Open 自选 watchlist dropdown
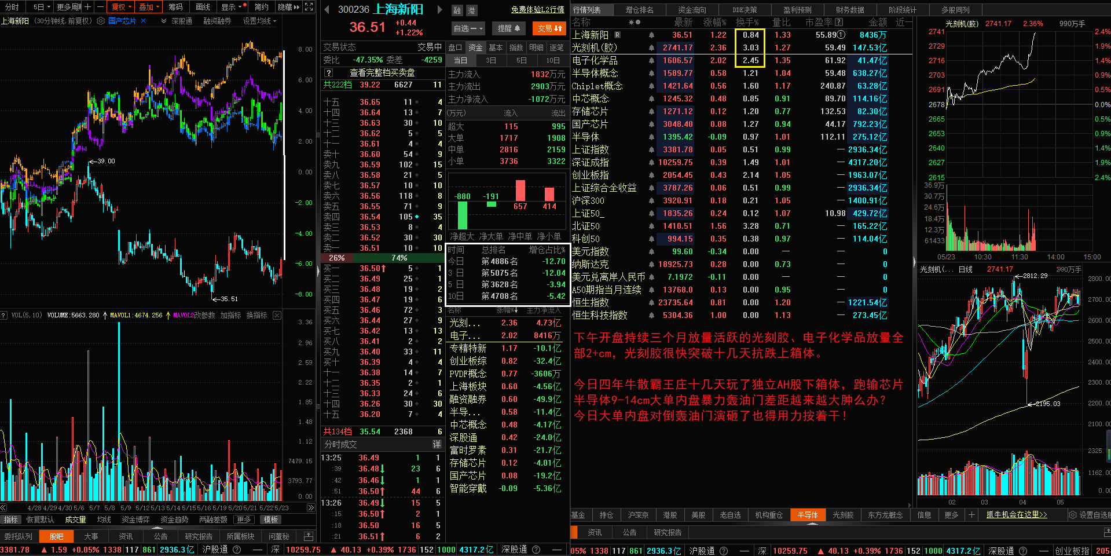This screenshot has width=1111, height=556. tap(468, 28)
